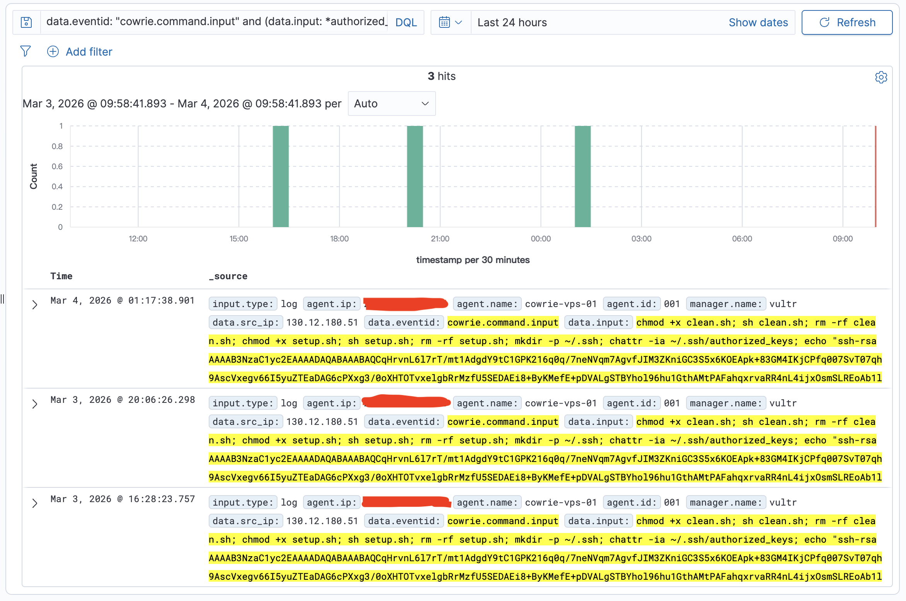906x601 pixels.
Task: Click the save query disk icon
Action: click(x=26, y=22)
